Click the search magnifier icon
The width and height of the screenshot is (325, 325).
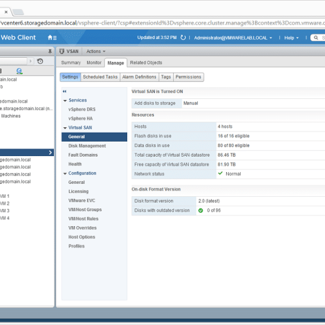[x=316, y=38]
